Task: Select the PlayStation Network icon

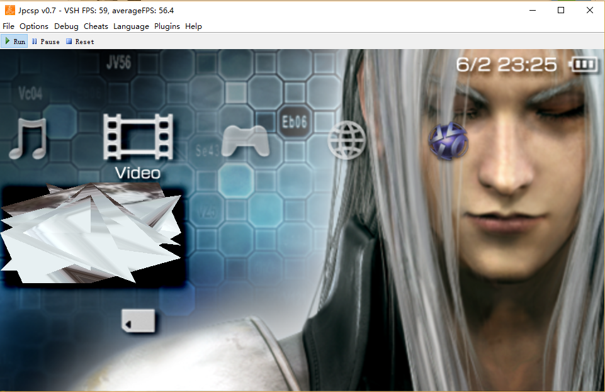Action: (448, 141)
